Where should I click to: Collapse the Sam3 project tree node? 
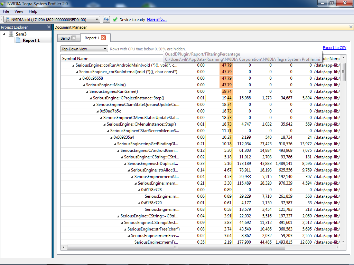pyautogui.click(x=4, y=34)
